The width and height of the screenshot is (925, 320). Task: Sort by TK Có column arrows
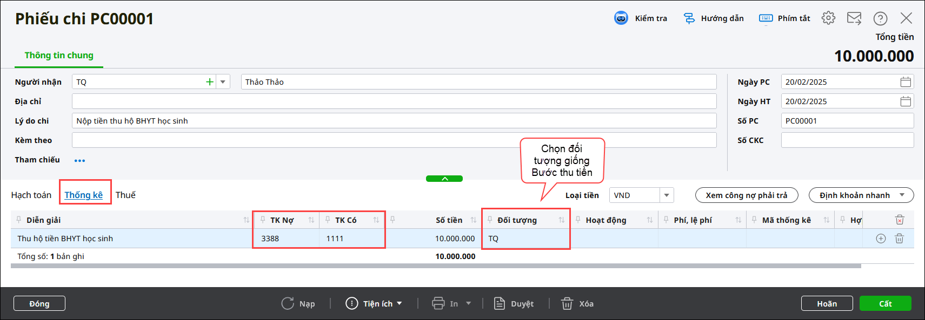pyautogui.click(x=376, y=220)
